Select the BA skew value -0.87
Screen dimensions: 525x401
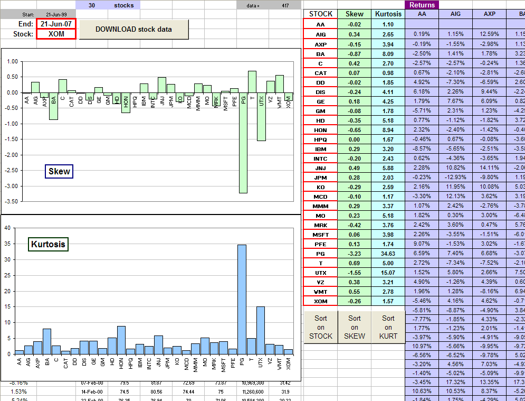354,54
